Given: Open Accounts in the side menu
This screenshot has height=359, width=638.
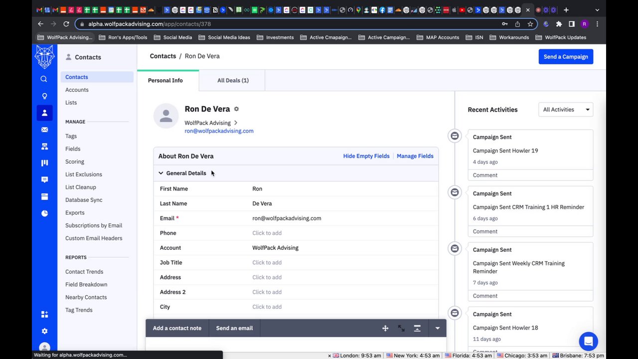Looking at the screenshot, I should pyautogui.click(x=77, y=90).
